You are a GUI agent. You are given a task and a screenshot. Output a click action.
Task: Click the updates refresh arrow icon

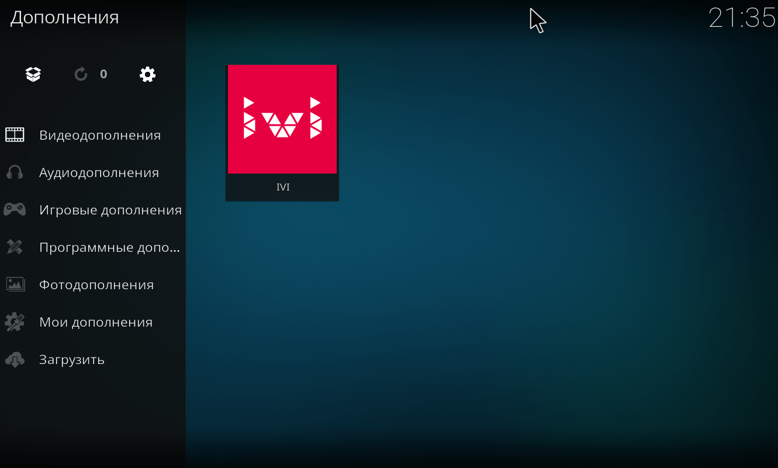(81, 74)
